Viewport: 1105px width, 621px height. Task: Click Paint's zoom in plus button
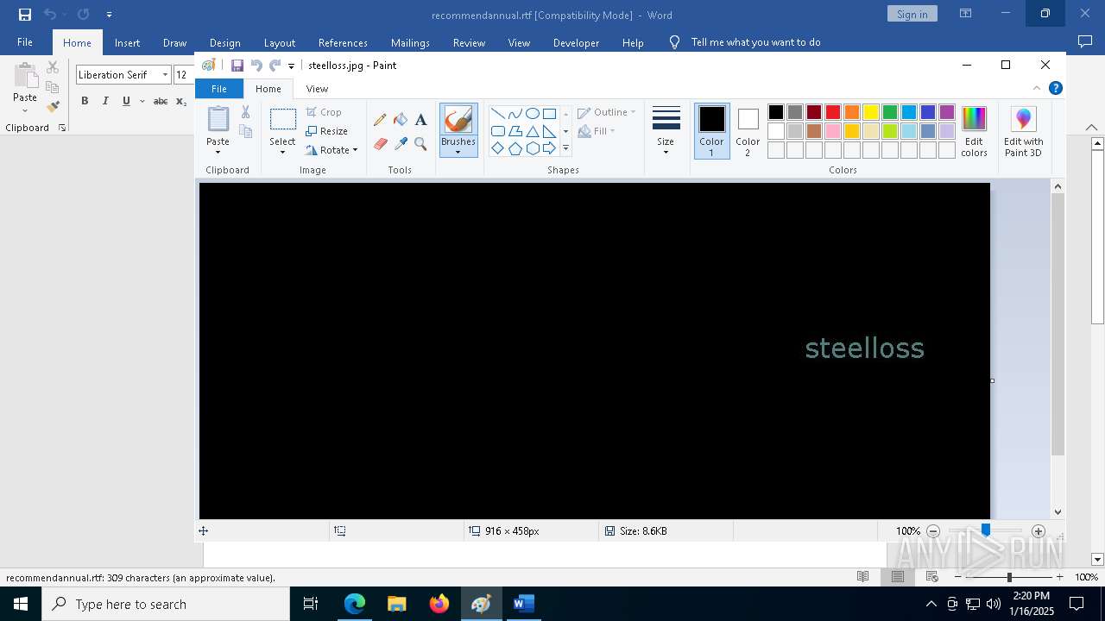click(x=1039, y=531)
